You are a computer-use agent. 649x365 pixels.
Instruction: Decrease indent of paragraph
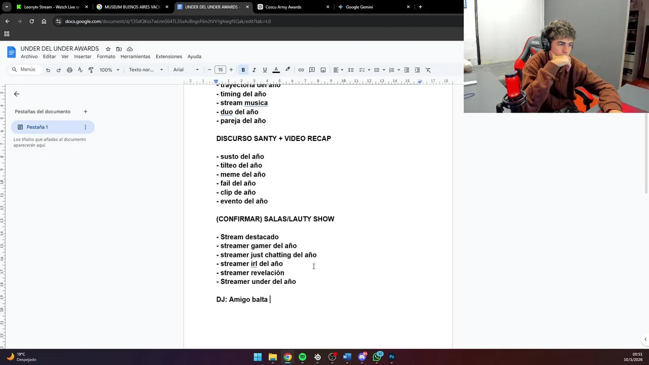407,70
